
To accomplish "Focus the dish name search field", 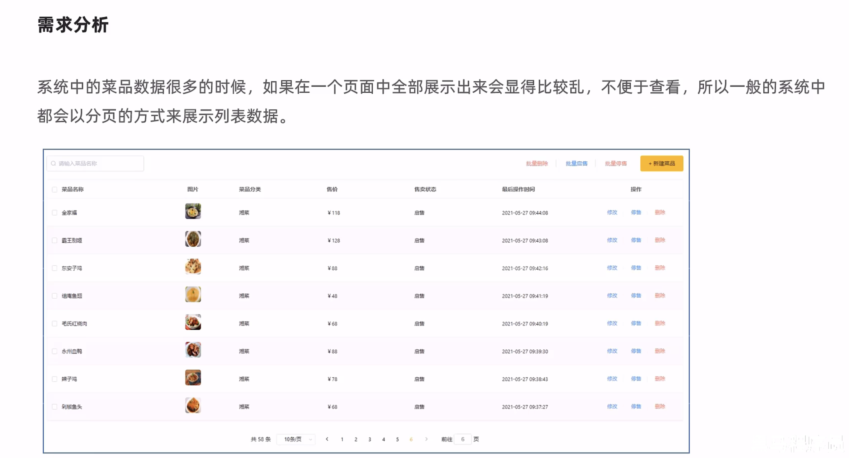I will (x=99, y=163).
